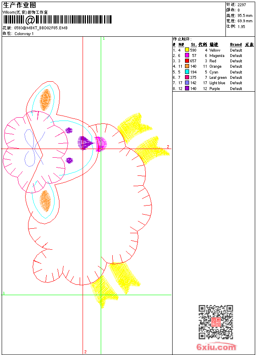Select the Magenta color swatch in row 2
The width and height of the screenshot is (256, 355).
tap(187, 55)
